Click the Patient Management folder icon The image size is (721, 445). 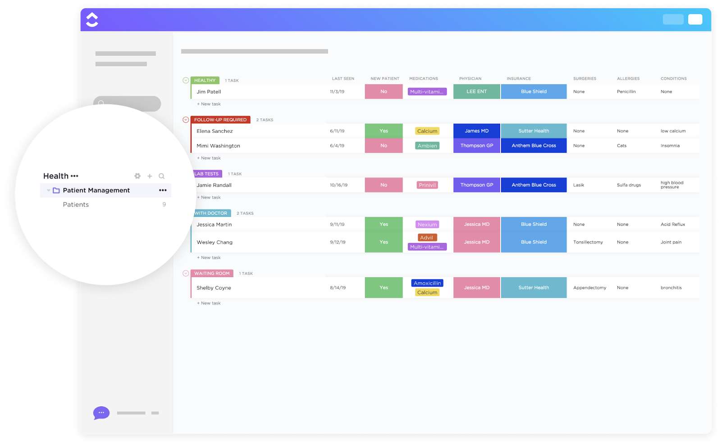click(56, 190)
